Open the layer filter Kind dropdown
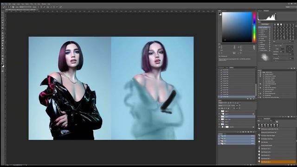This screenshot has width=297, height=167. pyautogui.click(x=223, y=103)
